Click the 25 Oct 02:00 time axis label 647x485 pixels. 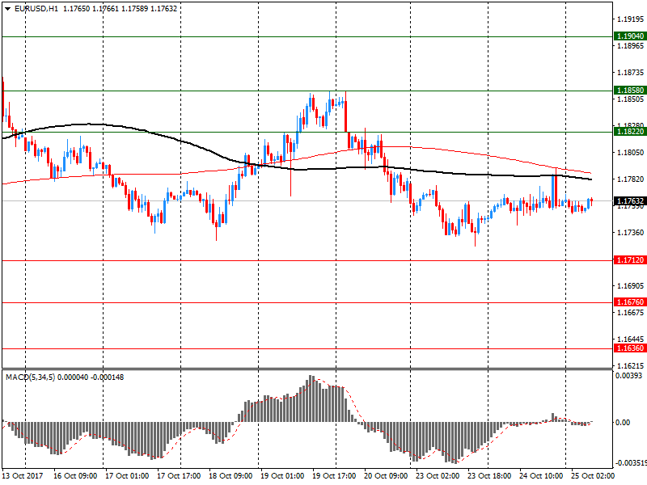pyautogui.click(x=593, y=476)
